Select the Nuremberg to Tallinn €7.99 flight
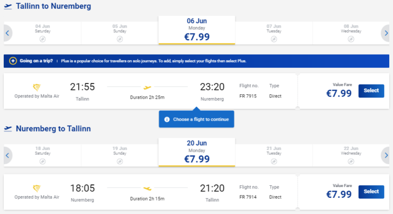 371,192
